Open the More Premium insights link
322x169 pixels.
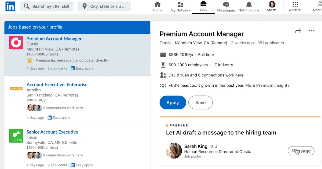(x=267, y=85)
